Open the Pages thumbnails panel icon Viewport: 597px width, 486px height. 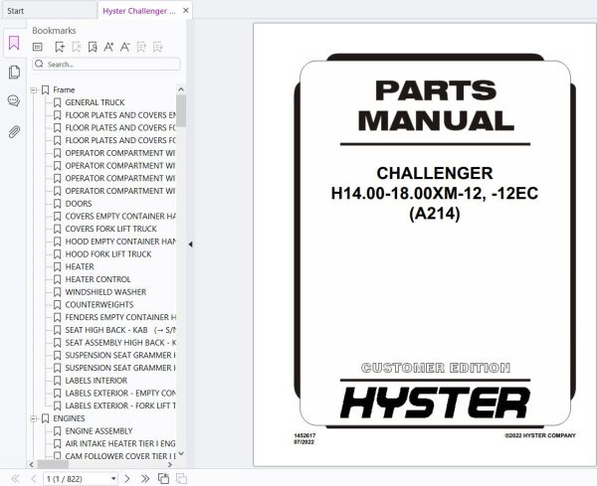pos(14,72)
